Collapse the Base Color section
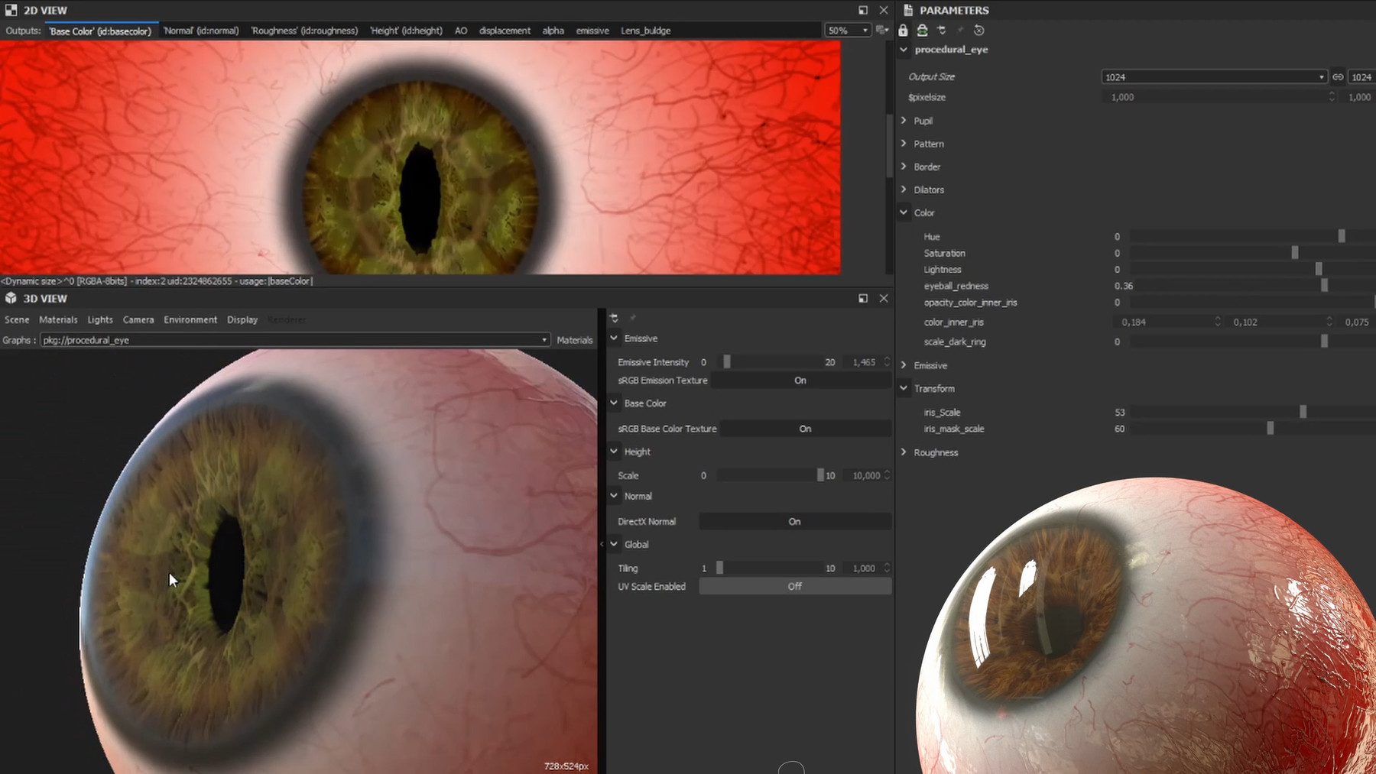Viewport: 1376px width, 774px height. [614, 403]
